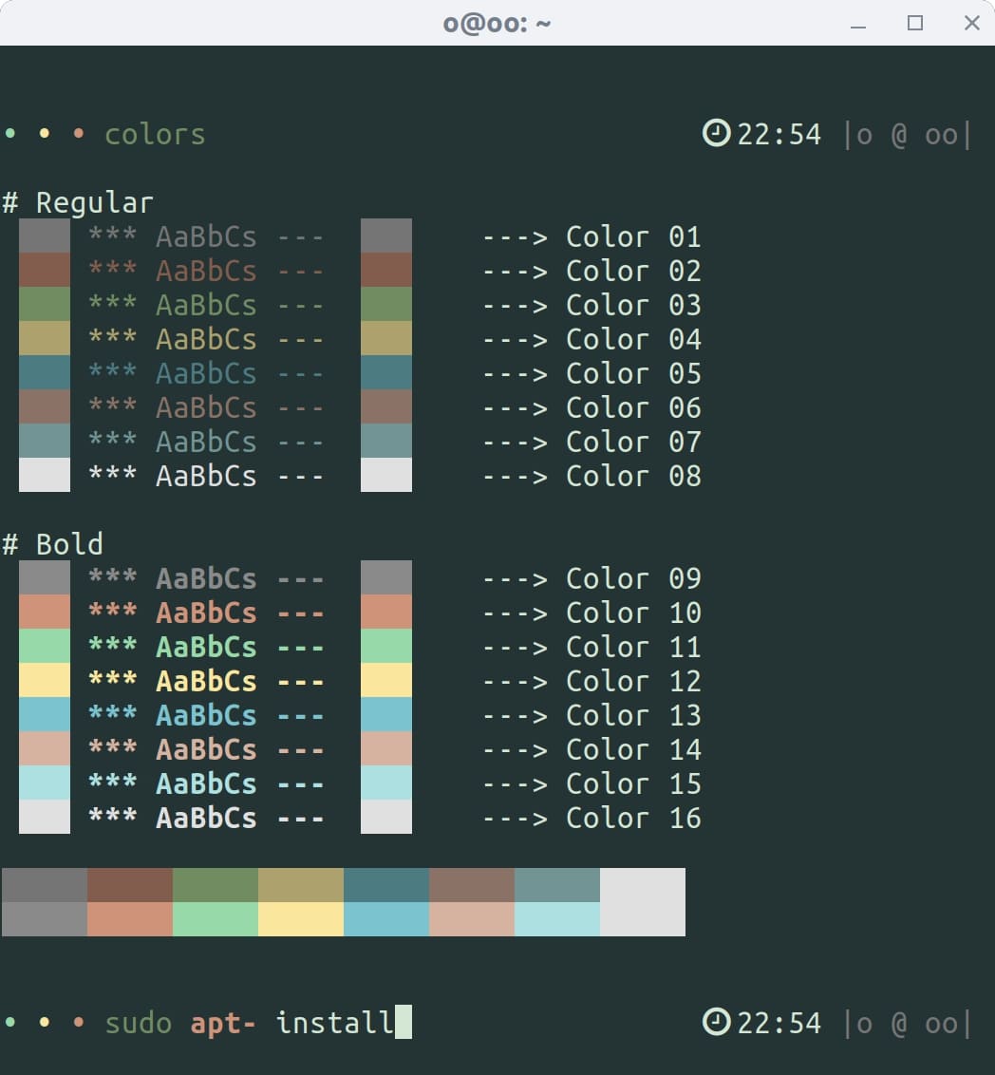Click the block cursor after the word install
Screen dimensions: 995x1075
point(404,1022)
